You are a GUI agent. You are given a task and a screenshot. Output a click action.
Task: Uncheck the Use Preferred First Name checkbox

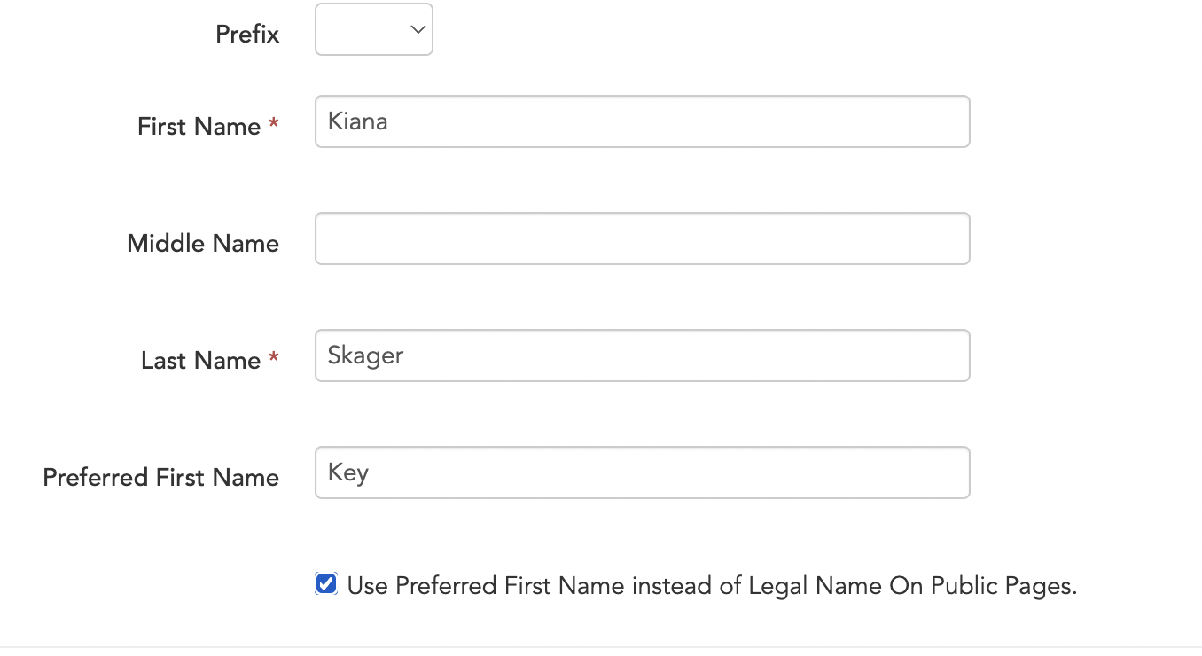click(x=326, y=584)
